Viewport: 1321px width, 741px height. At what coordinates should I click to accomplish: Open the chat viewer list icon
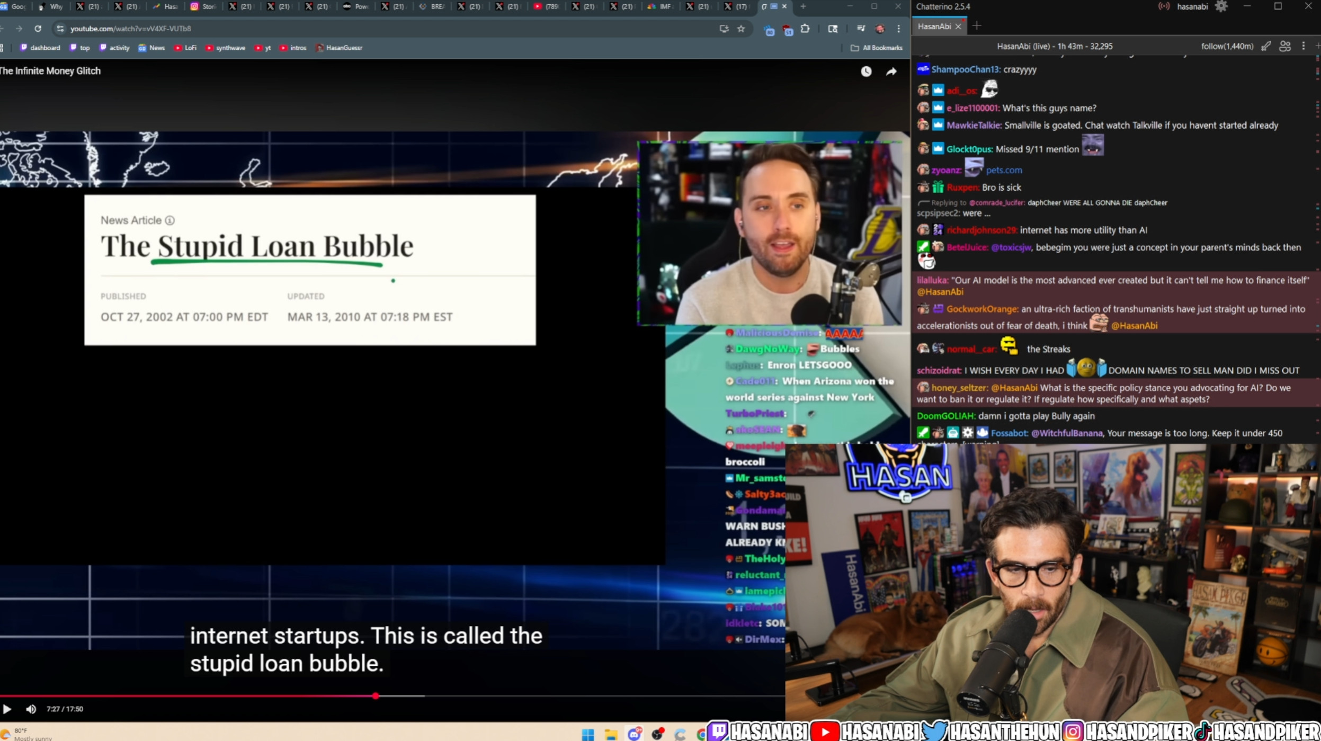(1285, 46)
